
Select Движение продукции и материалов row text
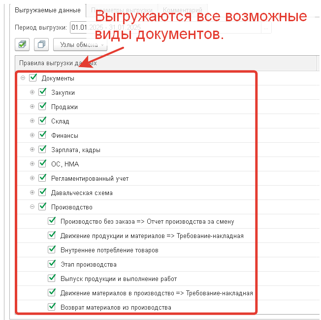click(x=152, y=236)
